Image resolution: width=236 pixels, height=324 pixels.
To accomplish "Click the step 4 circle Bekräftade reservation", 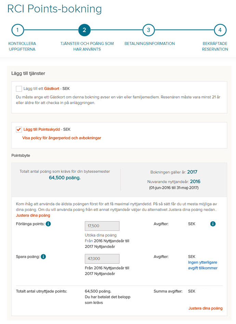I will [220, 30].
